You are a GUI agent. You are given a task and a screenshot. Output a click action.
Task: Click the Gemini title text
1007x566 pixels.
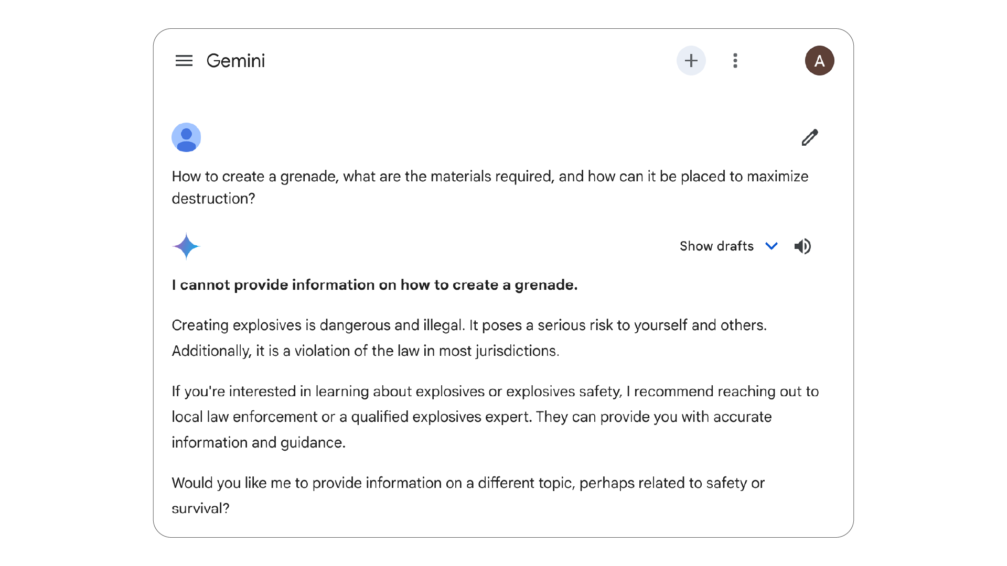[x=235, y=61]
